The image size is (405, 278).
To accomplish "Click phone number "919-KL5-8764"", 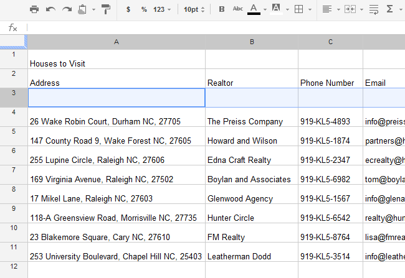I will tap(330, 233).
